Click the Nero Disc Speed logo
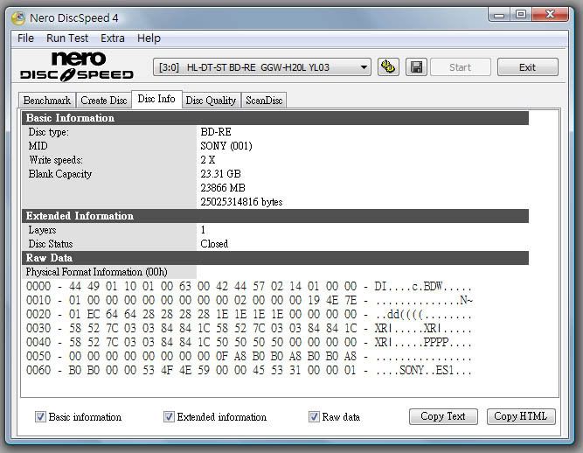The height and width of the screenshot is (453, 583). click(x=77, y=66)
